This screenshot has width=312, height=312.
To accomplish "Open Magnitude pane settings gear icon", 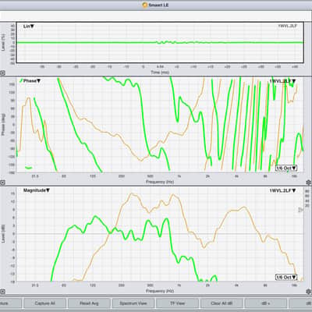I will click(x=309, y=292).
